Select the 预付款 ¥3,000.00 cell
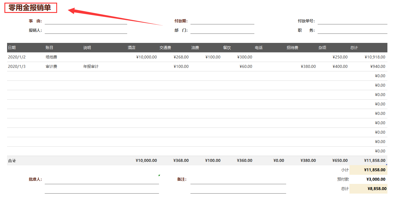The image size is (393, 198). coord(369,179)
